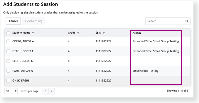Tick the checkbox for EFGHI, CDEFG G
The image size is (199, 103).
pos(8,61)
